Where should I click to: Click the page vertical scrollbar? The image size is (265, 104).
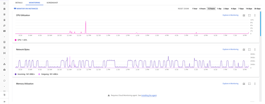pos(261,24)
